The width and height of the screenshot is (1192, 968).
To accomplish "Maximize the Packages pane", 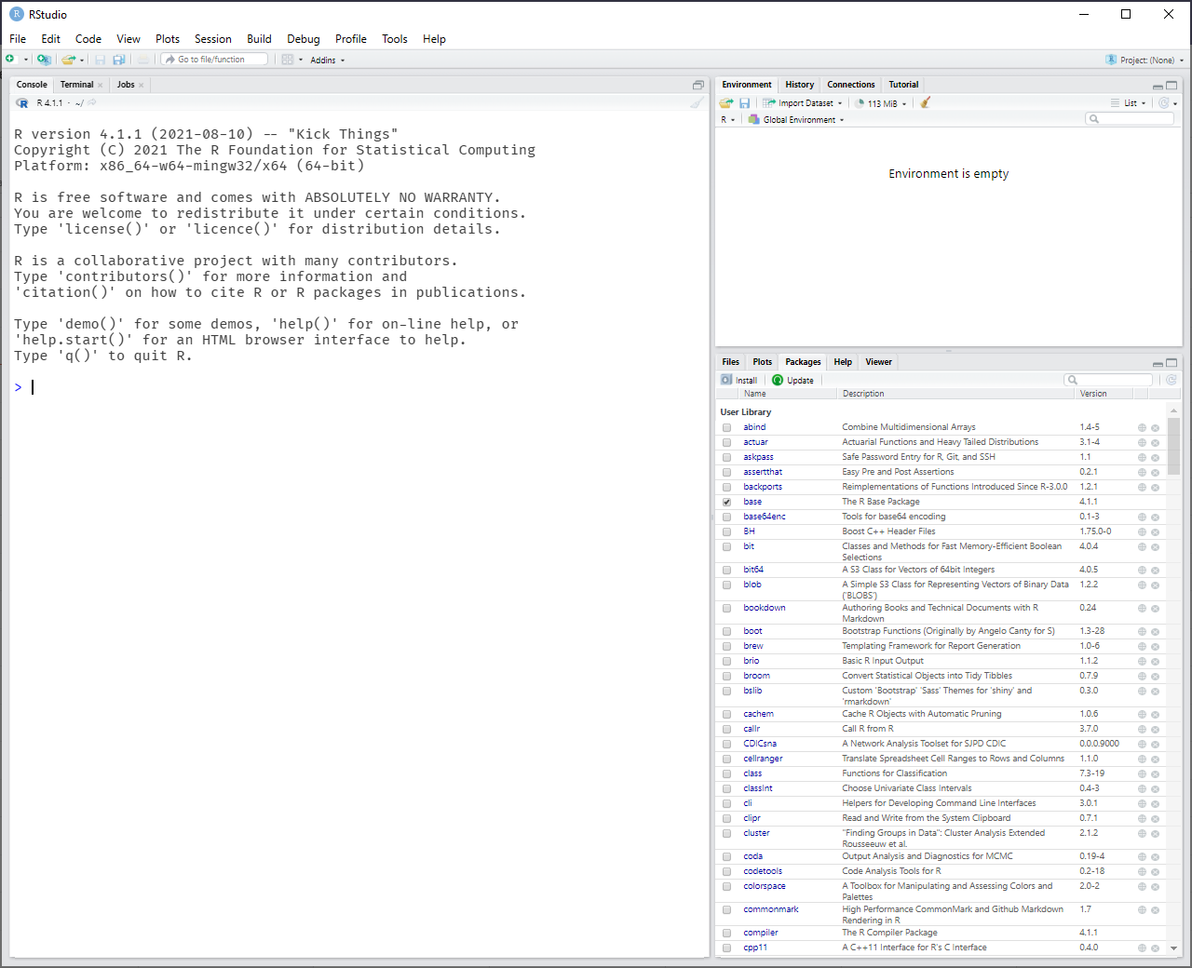I will click(1172, 362).
